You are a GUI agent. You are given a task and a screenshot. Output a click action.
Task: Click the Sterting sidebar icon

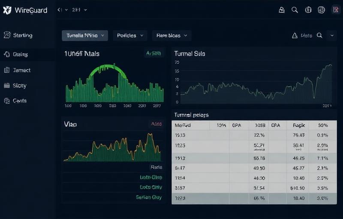pos(6,35)
